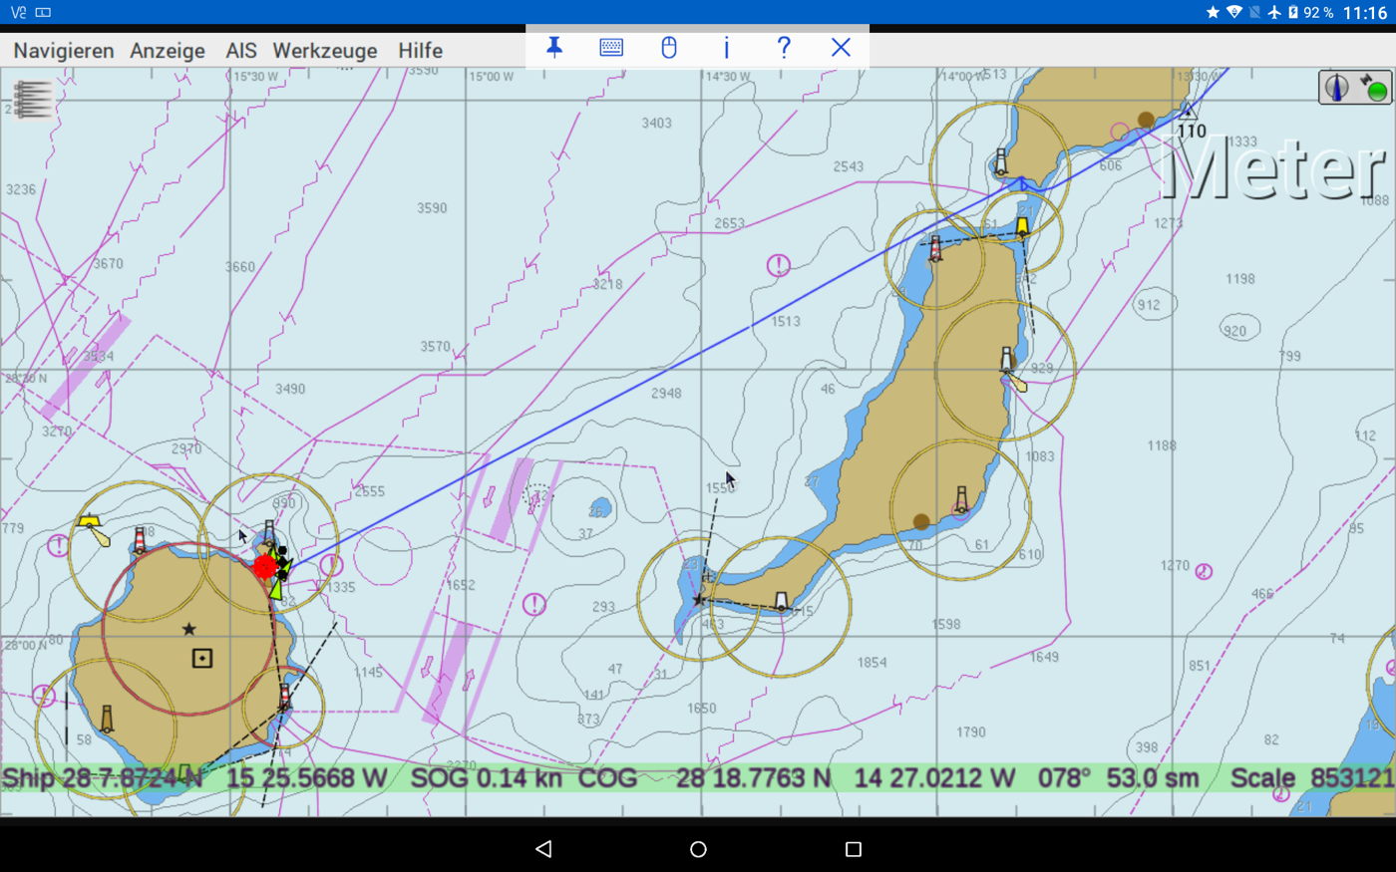Viewport: 1396px width, 872px height.
Task: Open the chart toolbar hamburger icon
Action: pos(32,100)
